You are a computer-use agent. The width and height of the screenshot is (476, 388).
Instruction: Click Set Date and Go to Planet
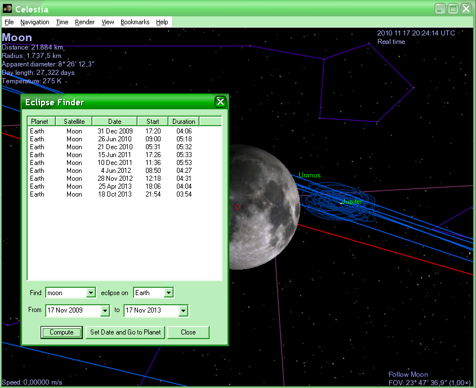click(x=126, y=332)
